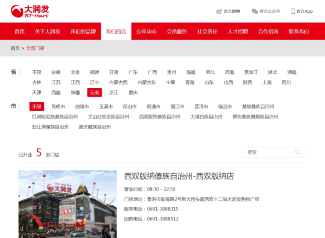The width and height of the screenshot is (325, 238).
Task: Filter by province 广东
Action: pyautogui.click(x=133, y=72)
